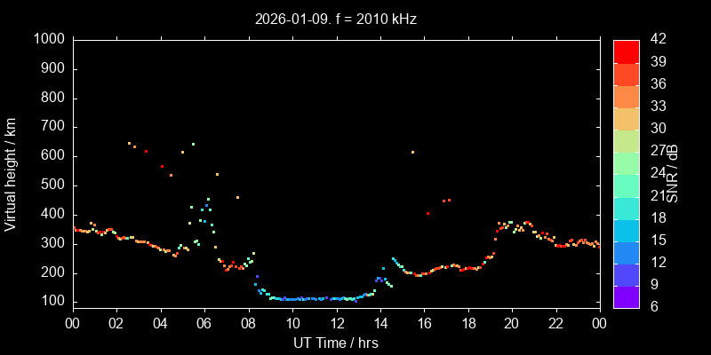Click the 22 hour tick on time axis
The width and height of the screenshot is (711, 355).
click(x=555, y=322)
